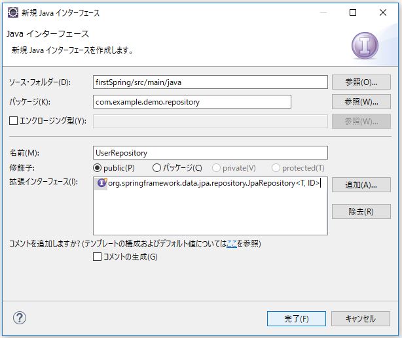402x338 pixels.
Task: Maximize the new Java interface dialog
Action: click(353, 12)
